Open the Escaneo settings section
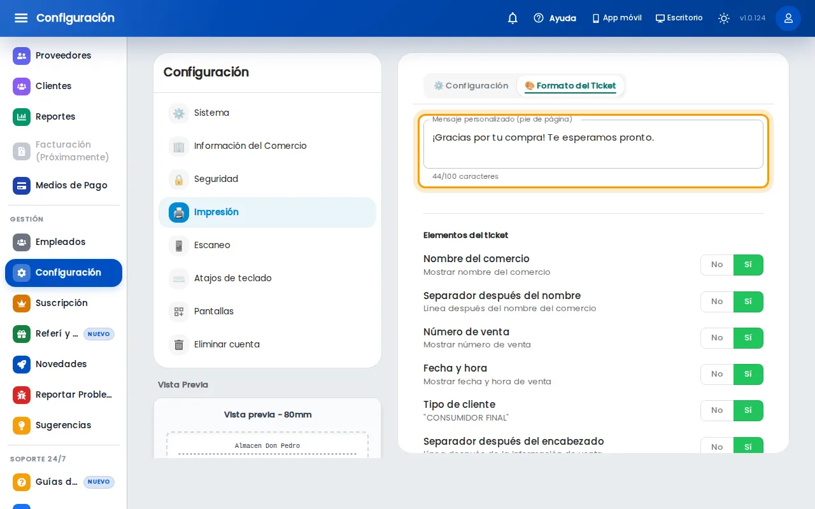 click(267, 246)
